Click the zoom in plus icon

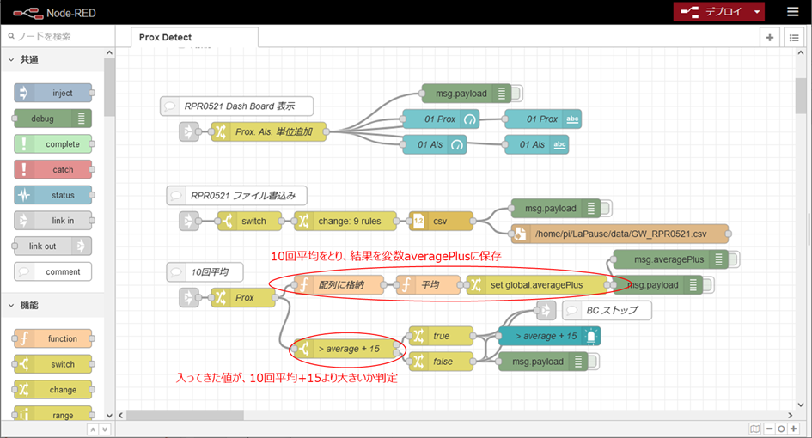793,429
